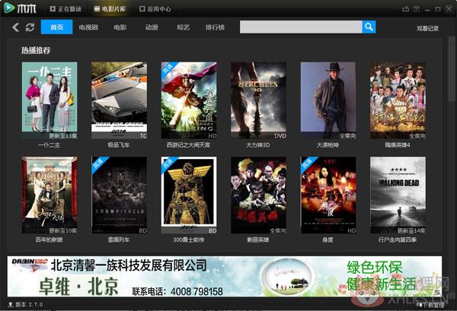The width and height of the screenshot is (457, 311).
Task: Open the Snowpiercer 雪国列车 poster thumbnail
Action: coord(120,195)
